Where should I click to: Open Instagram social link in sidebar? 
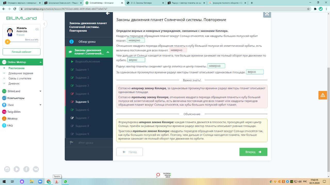point(7,169)
